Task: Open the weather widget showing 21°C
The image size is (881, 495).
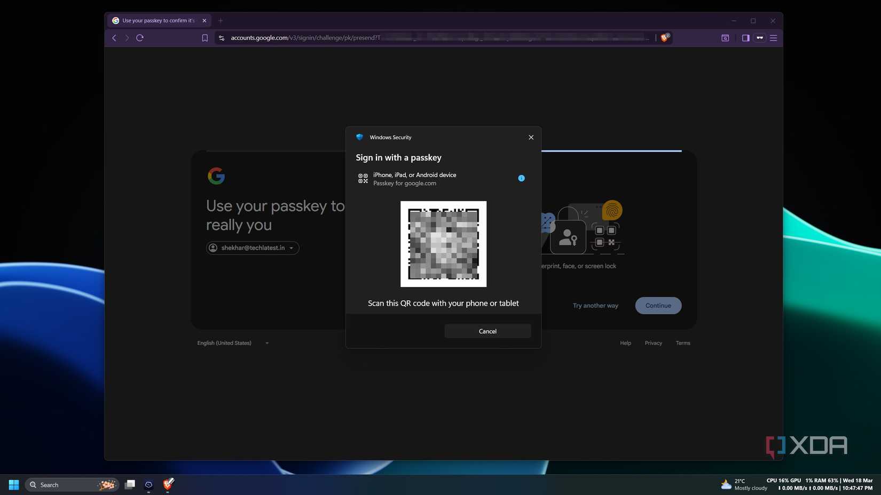Action: coord(743,484)
